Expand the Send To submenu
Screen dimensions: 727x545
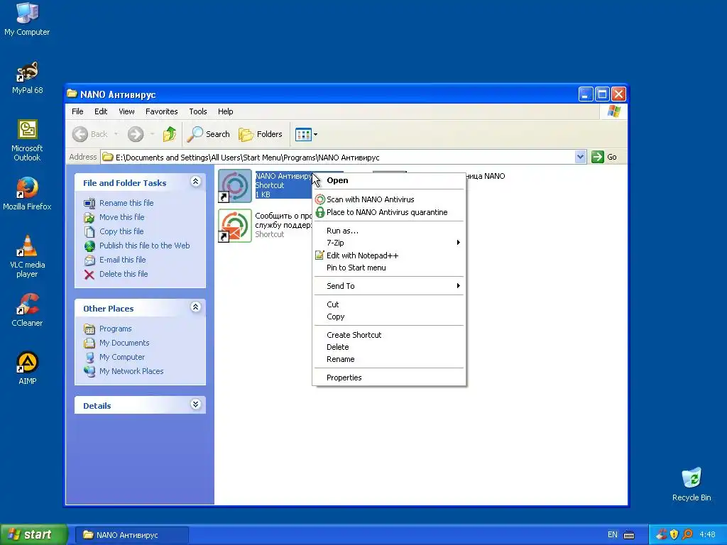click(389, 286)
